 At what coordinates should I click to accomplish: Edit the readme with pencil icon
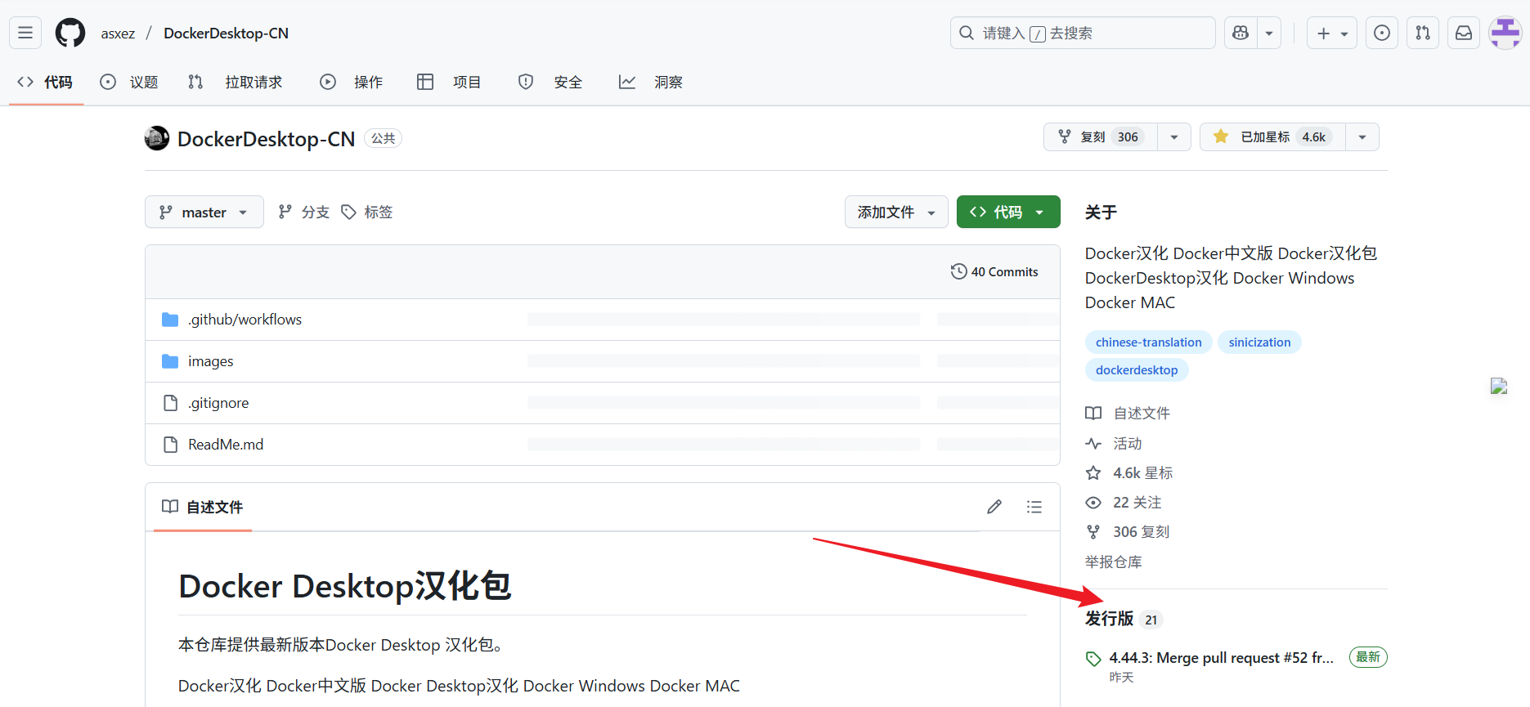pos(994,507)
